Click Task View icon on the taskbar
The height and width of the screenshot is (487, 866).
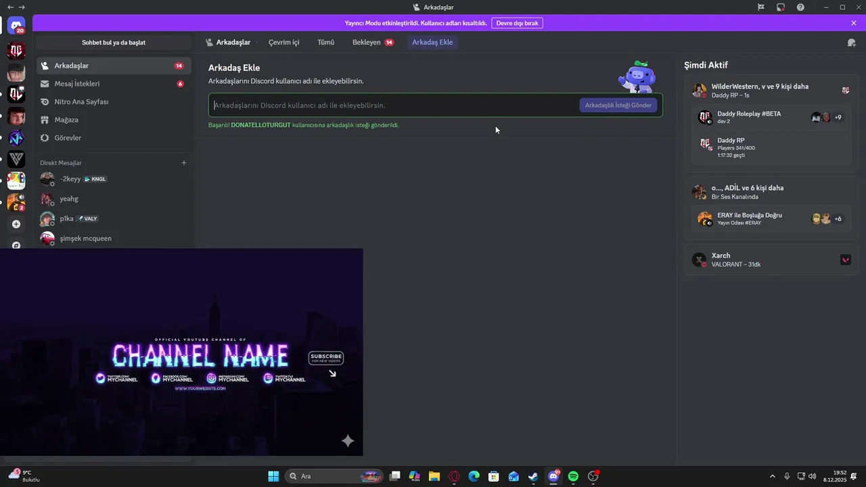[x=395, y=476]
